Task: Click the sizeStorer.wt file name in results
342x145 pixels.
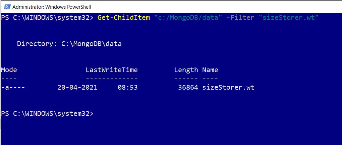Action: click(x=228, y=87)
